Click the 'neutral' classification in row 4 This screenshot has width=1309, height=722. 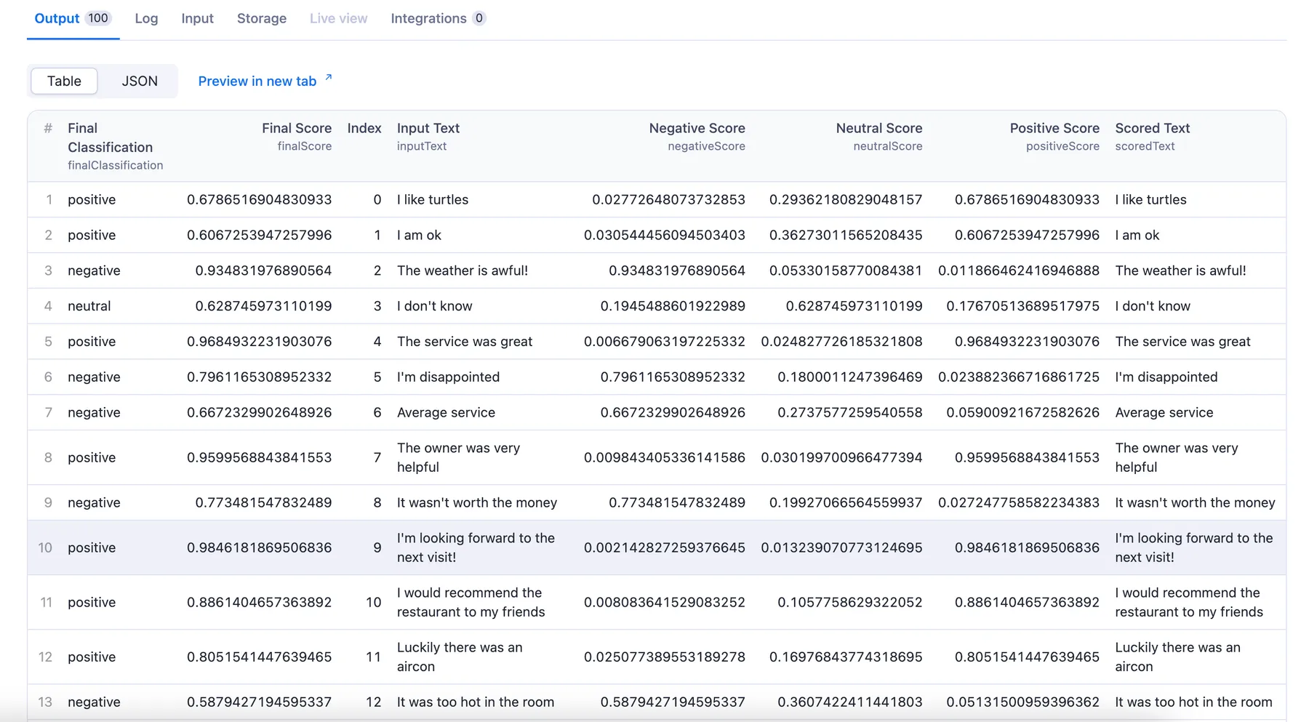(89, 306)
